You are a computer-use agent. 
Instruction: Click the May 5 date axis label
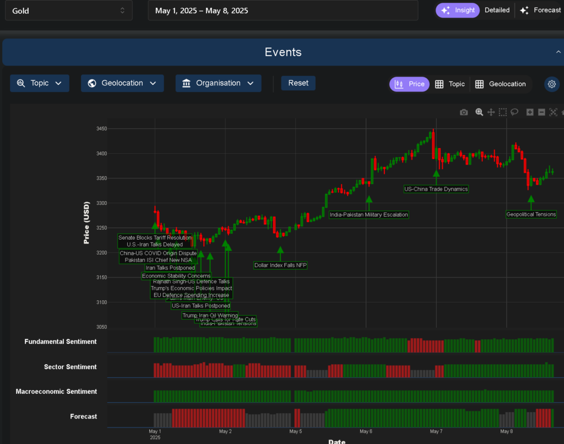(x=295, y=431)
